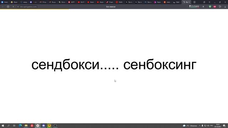228x128 pixels.
Task: Open OBS Studio from the taskbar
Action: (55, 126)
